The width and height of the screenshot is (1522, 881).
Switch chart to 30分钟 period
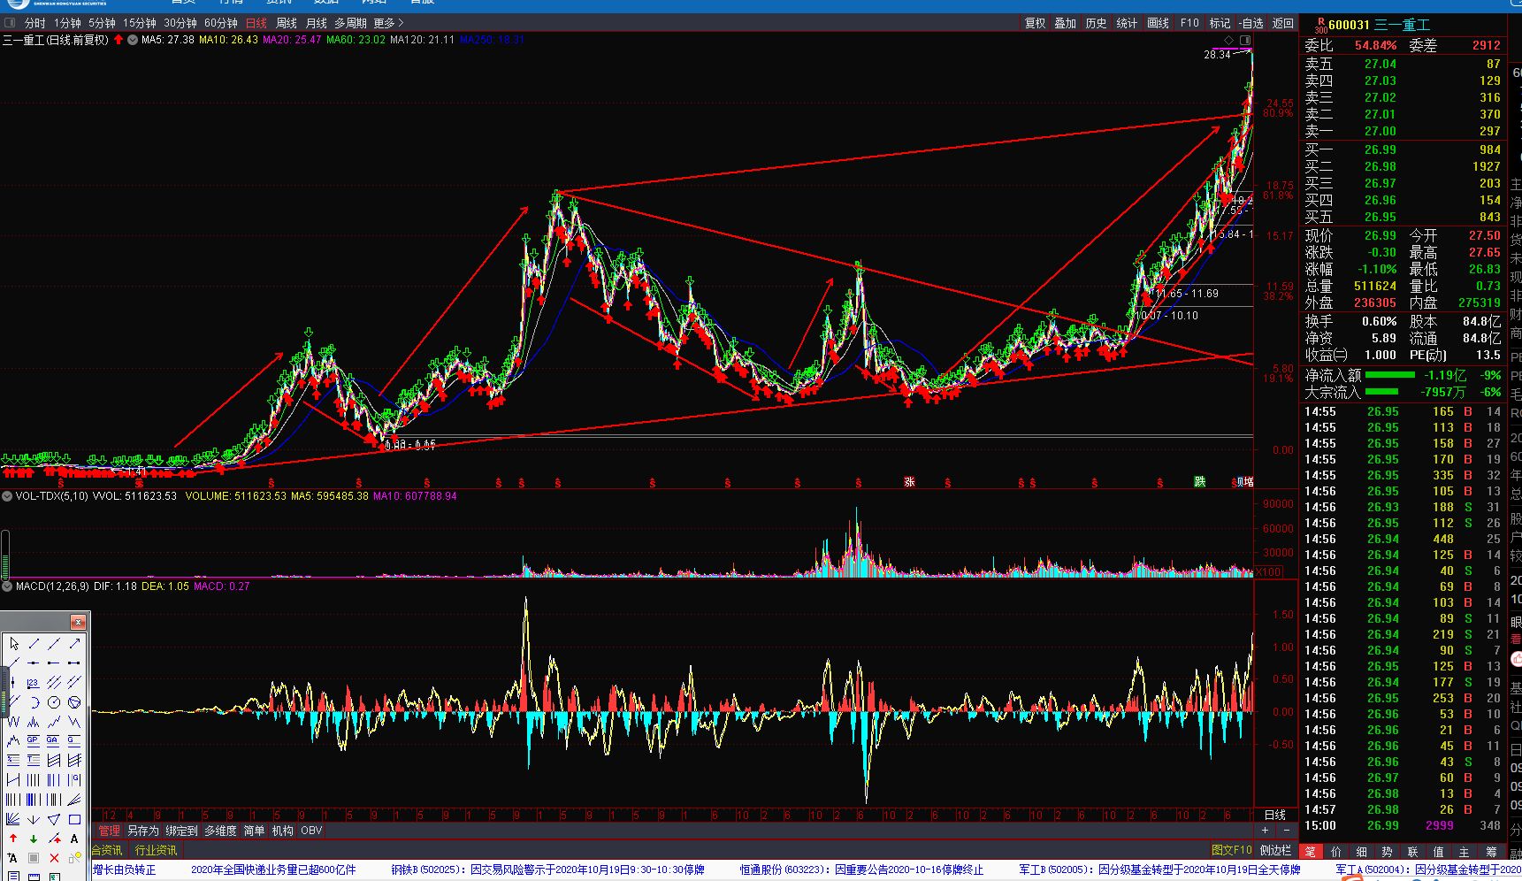[180, 23]
